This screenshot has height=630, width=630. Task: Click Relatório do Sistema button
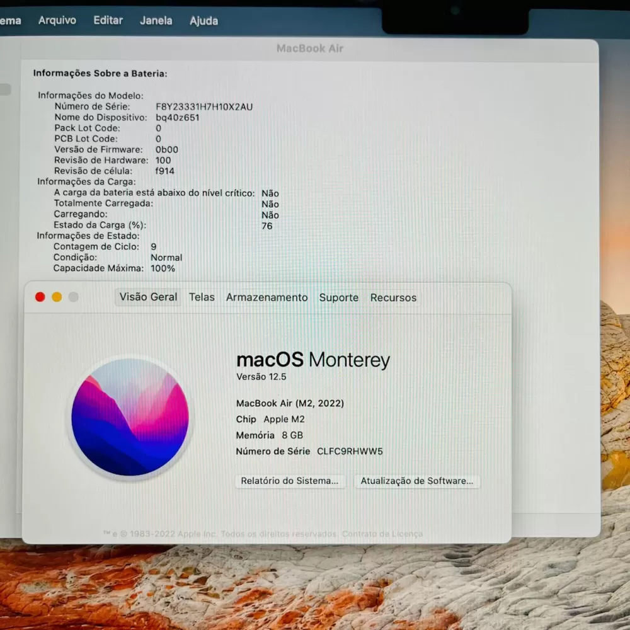tap(290, 481)
